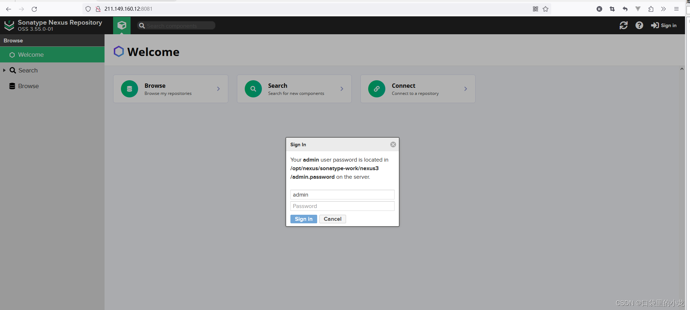Click the chevron on the Browse card
This screenshot has width=690, height=310.
tap(218, 89)
